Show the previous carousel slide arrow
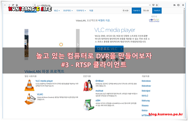This screenshot has width=188, height=121. tap(26, 45)
